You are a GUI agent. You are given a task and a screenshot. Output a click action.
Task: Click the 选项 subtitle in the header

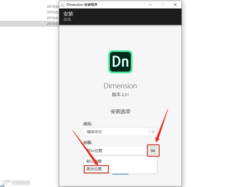tap(67, 19)
